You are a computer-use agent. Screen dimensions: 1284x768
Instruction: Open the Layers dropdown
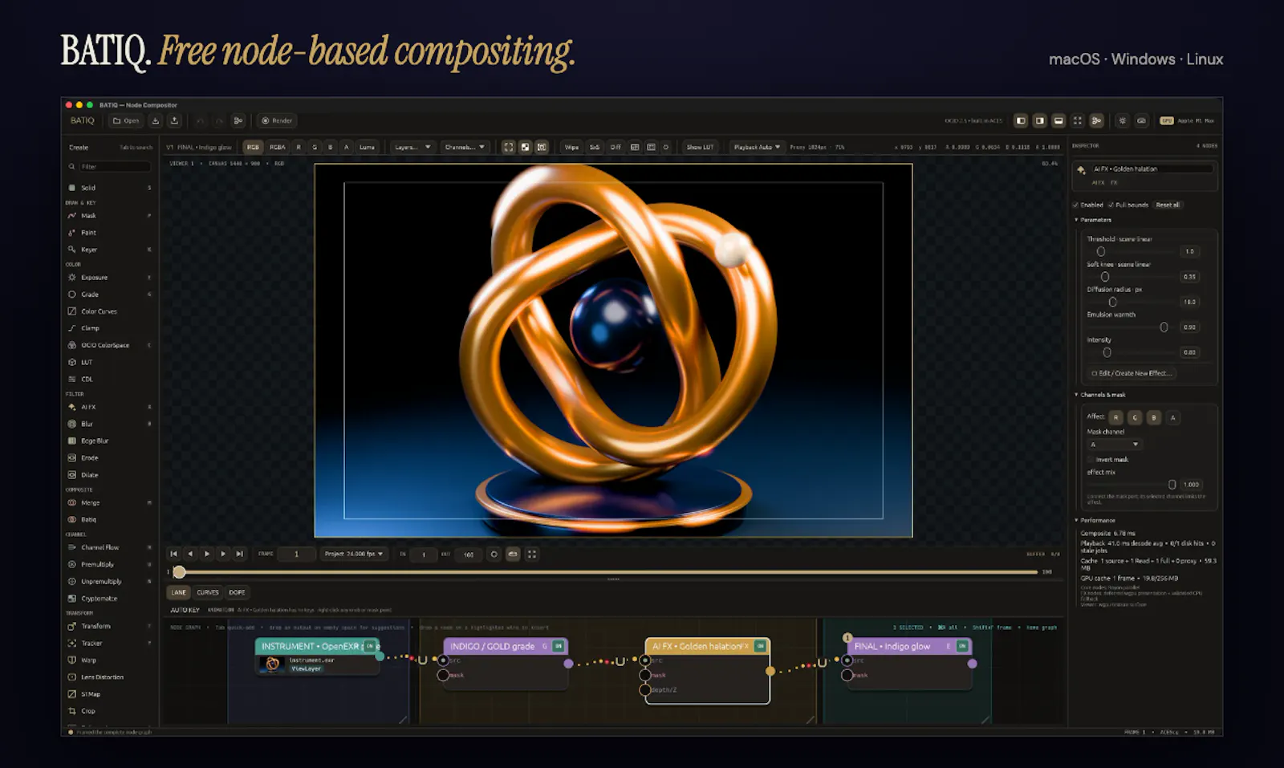click(x=413, y=147)
